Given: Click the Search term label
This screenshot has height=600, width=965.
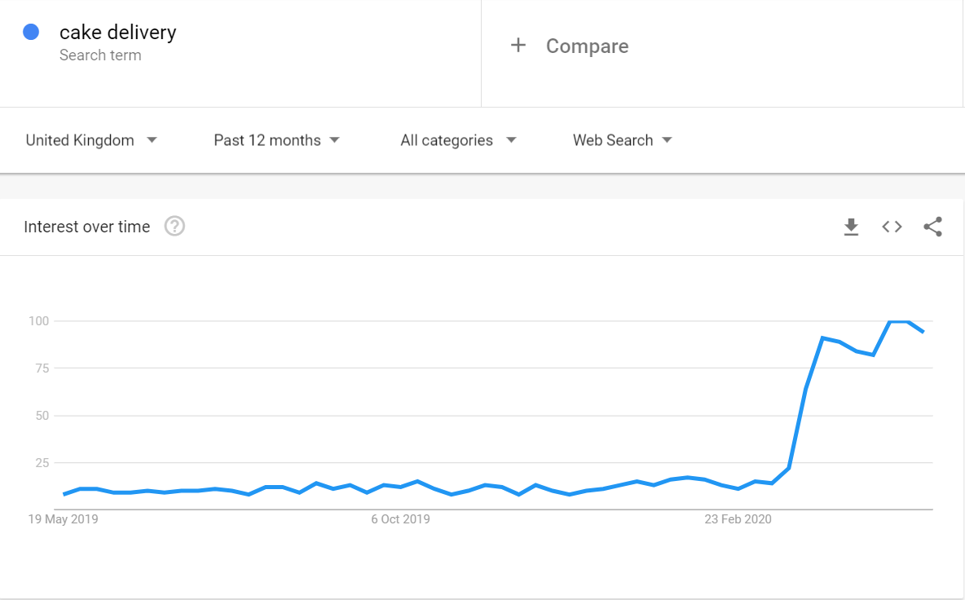Looking at the screenshot, I should click(x=100, y=55).
